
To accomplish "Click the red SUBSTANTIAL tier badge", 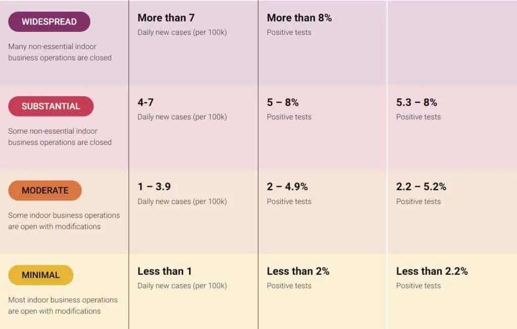I will pyautogui.click(x=51, y=106).
